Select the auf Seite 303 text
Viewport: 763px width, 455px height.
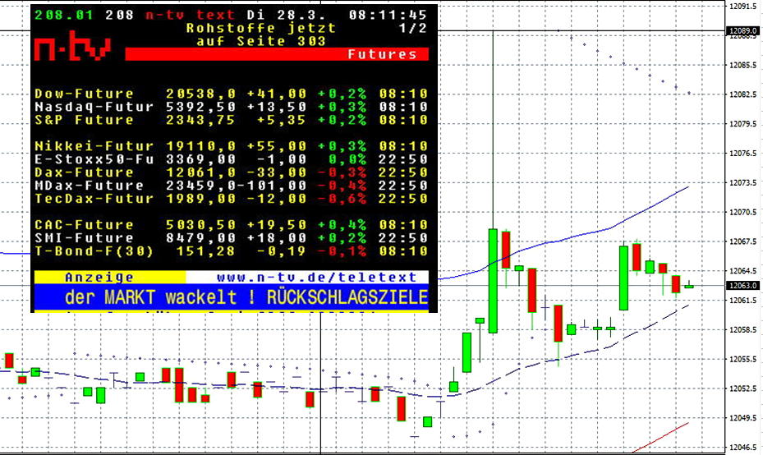(261, 41)
